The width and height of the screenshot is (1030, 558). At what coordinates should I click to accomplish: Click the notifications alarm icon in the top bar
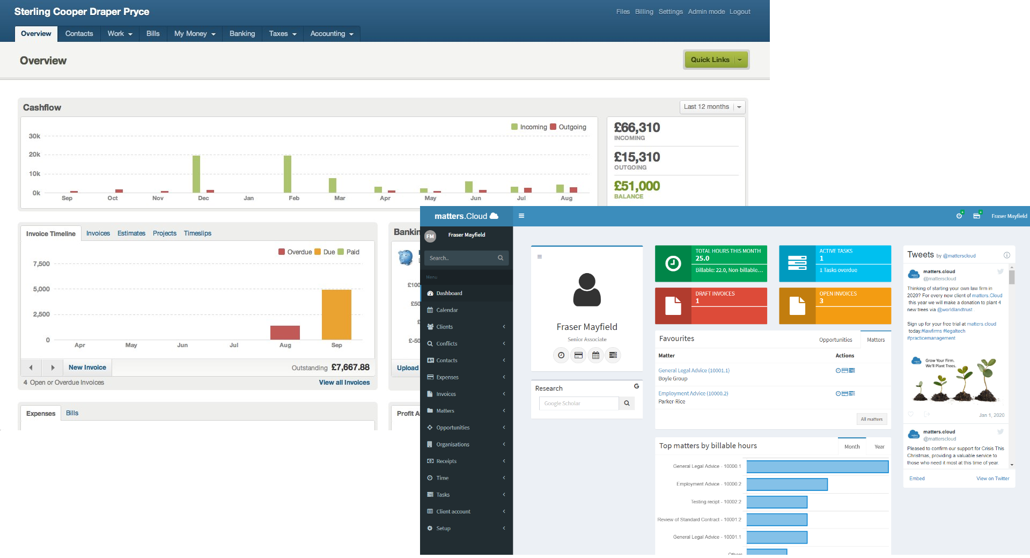point(959,216)
